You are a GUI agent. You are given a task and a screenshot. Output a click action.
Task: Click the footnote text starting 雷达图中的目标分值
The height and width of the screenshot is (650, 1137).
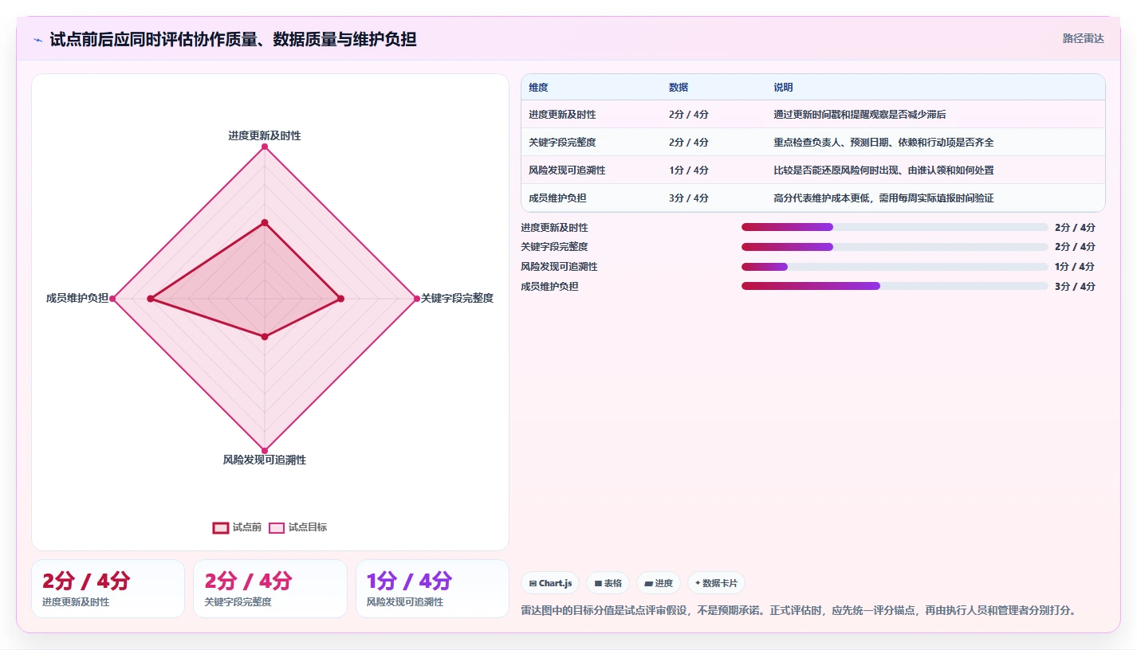(800, 610)
